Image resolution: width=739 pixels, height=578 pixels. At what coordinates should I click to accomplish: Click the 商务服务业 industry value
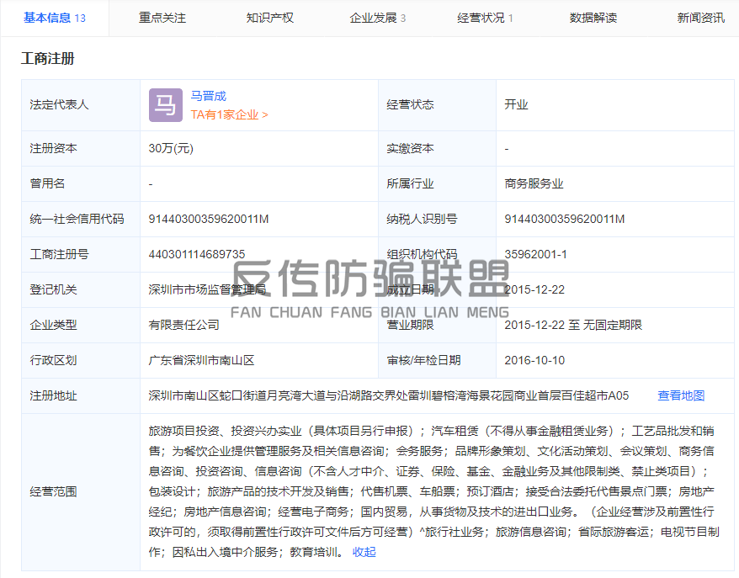[x=534, y=183]
